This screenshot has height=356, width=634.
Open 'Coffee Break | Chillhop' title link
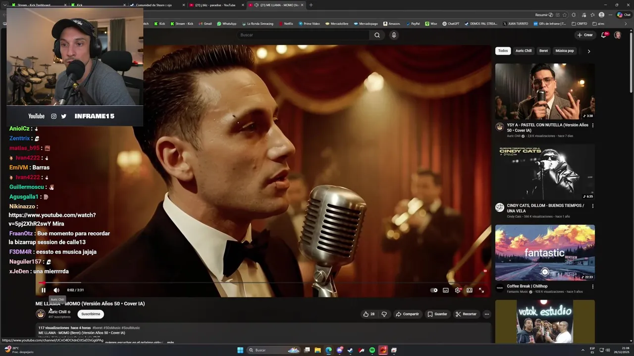[x=527, y=286]
